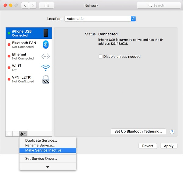The width and height of the screenshot is (183, 173).
Task: Click the iPhone USB phone icon
Action: point(46,33)
